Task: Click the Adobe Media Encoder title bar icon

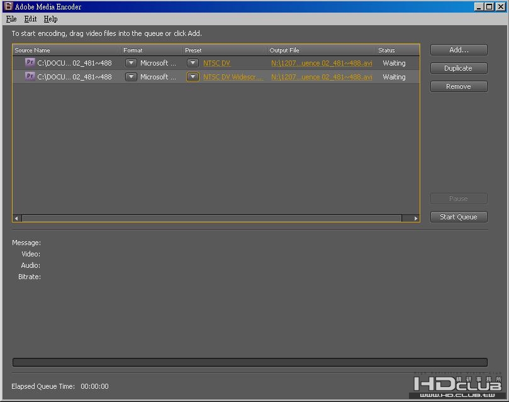Action: click(8, 6)
